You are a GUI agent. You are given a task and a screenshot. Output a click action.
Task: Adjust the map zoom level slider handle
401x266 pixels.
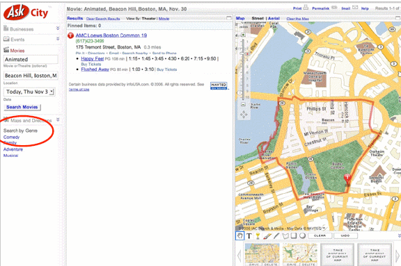click(243, 53)
